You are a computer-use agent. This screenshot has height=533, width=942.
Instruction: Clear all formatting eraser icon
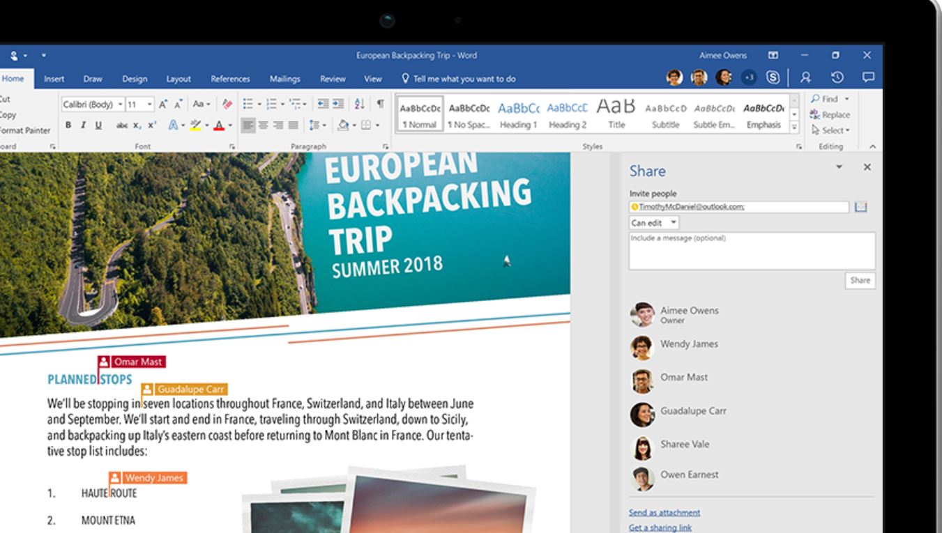227,105
